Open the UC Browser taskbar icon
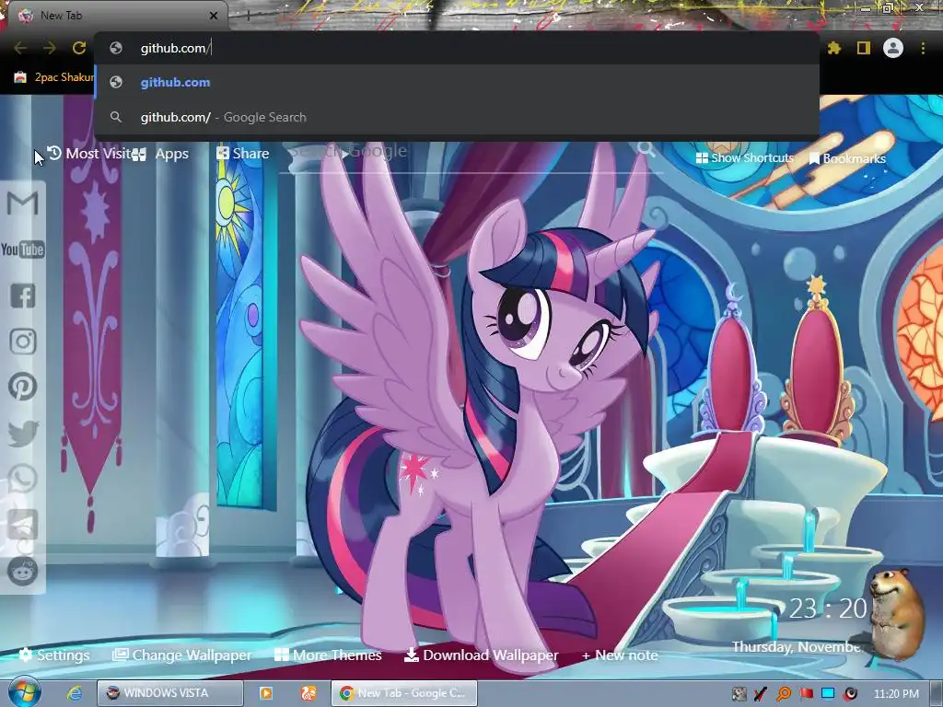This screenshot has width=943, height=707. tap(309, 693)
